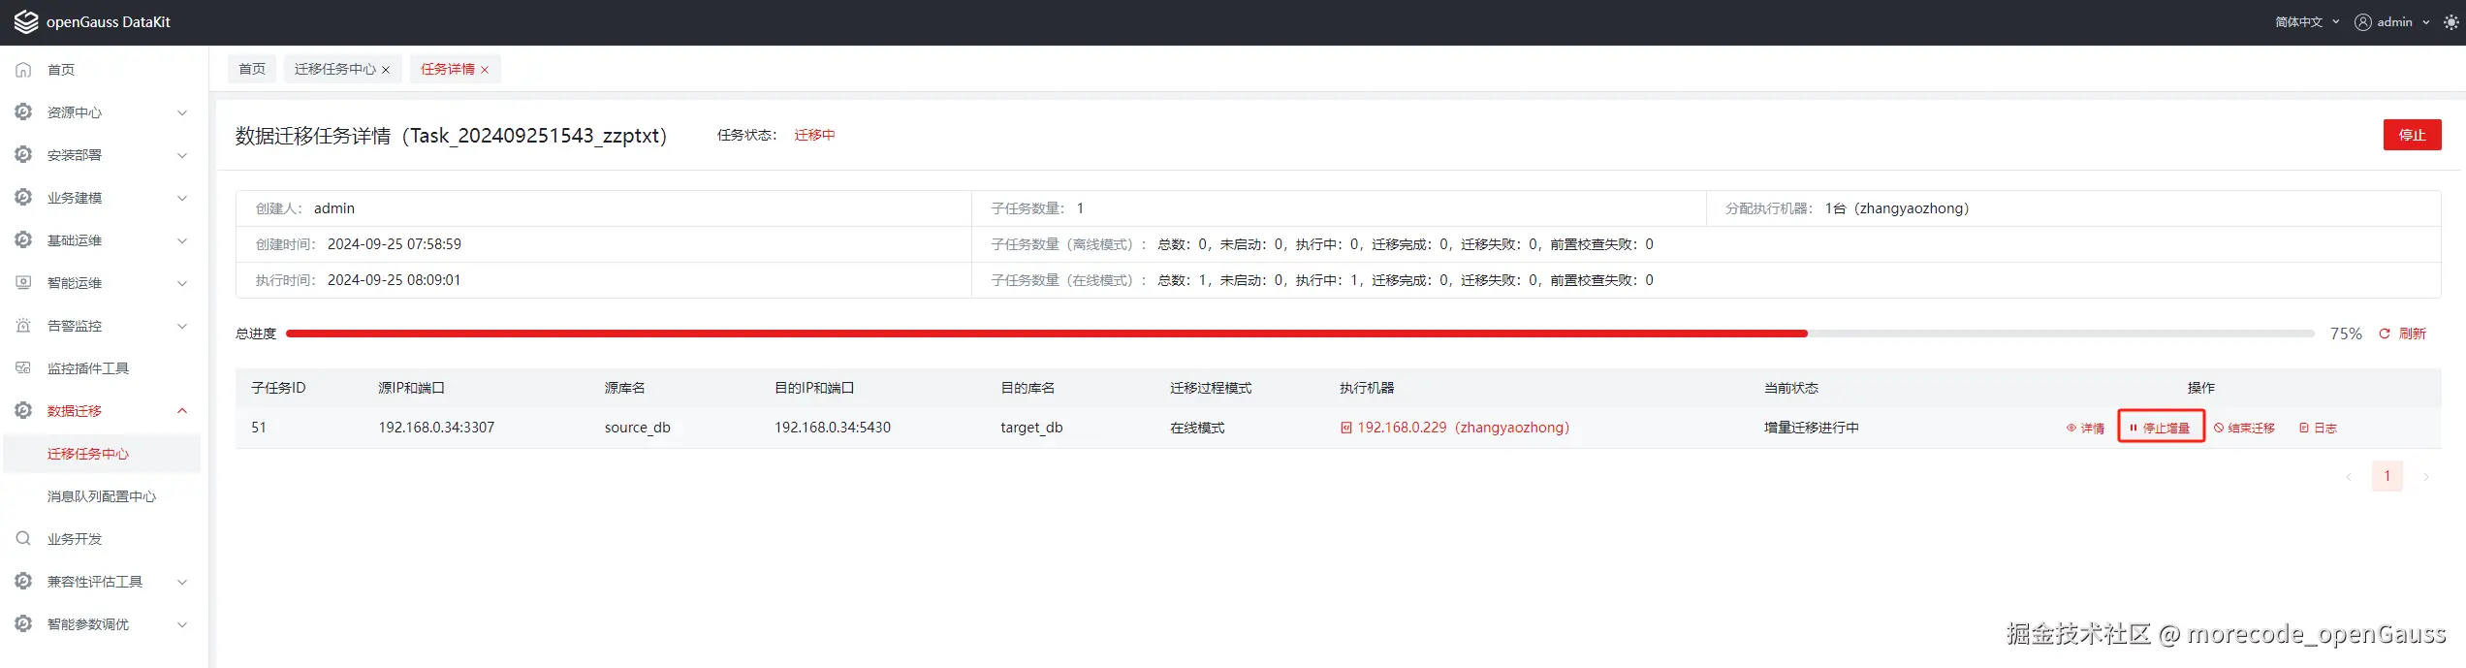The height and width of the screenshot is (668, 2466).
Task: Close the 迁移任务中心 tab
Action: click(386, 70)
